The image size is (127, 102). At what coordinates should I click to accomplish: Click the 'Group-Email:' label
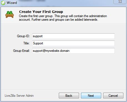click(22, 51)
